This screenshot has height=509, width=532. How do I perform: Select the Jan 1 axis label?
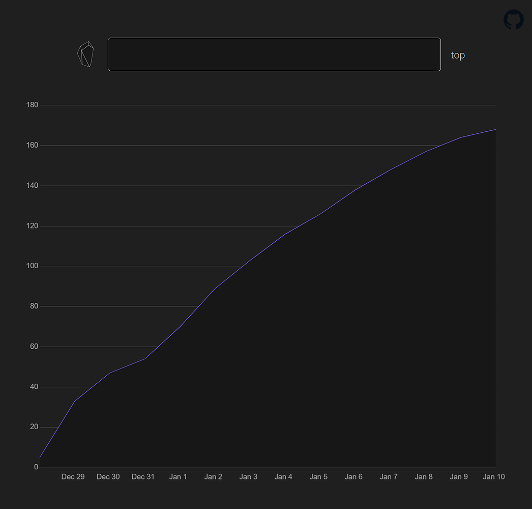click(178, 476)
